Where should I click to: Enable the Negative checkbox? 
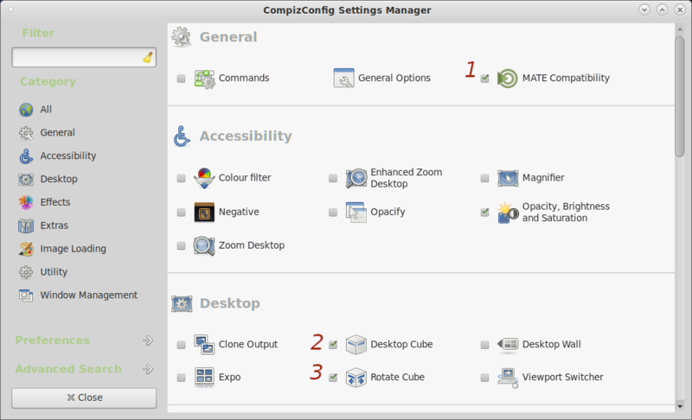pyautogui.click(x=181, y=213)
